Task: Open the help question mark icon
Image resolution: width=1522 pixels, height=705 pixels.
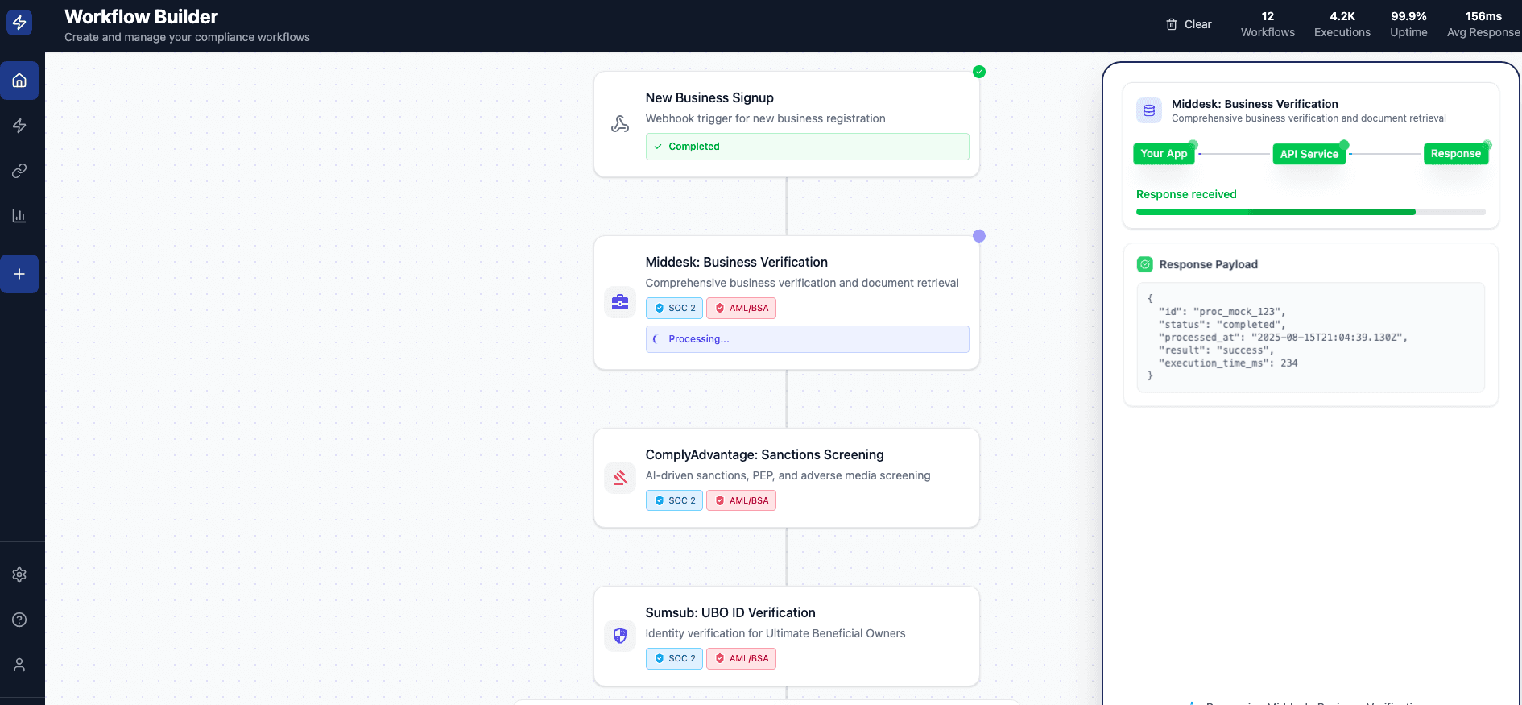Action: [x=19, y=620]
